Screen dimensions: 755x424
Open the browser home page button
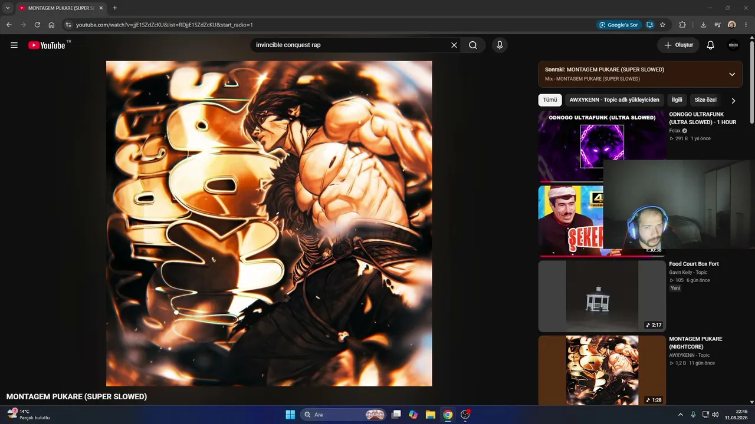(x=51, y=25)
